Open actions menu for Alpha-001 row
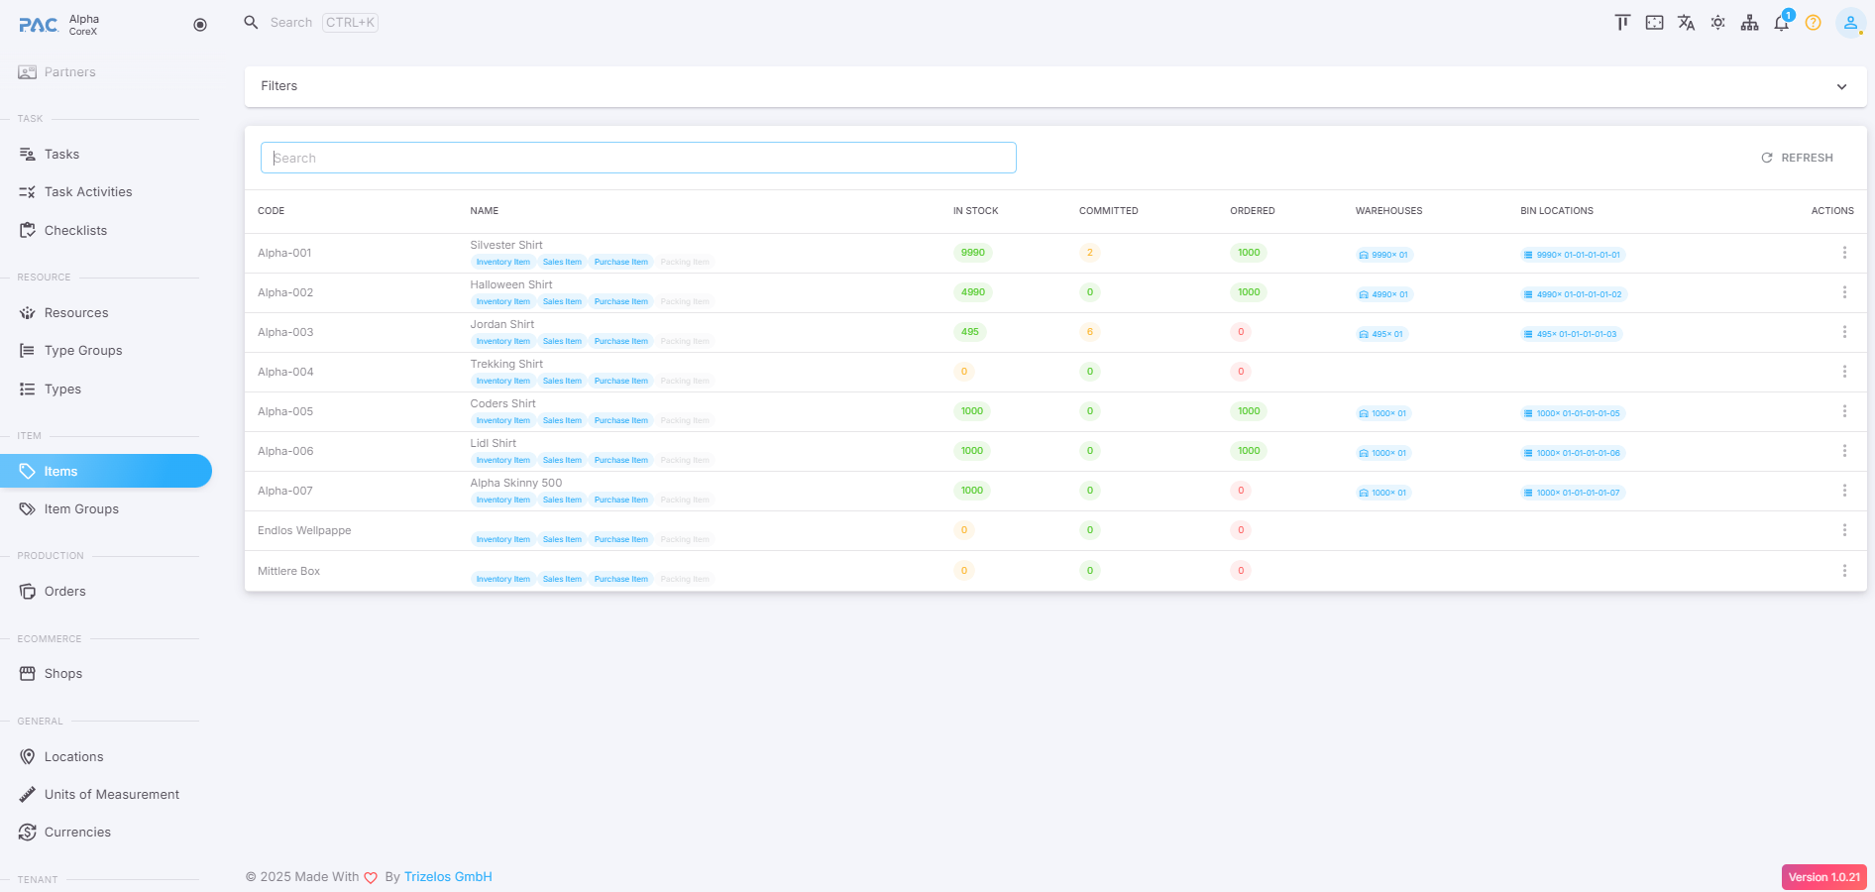 1844,253
